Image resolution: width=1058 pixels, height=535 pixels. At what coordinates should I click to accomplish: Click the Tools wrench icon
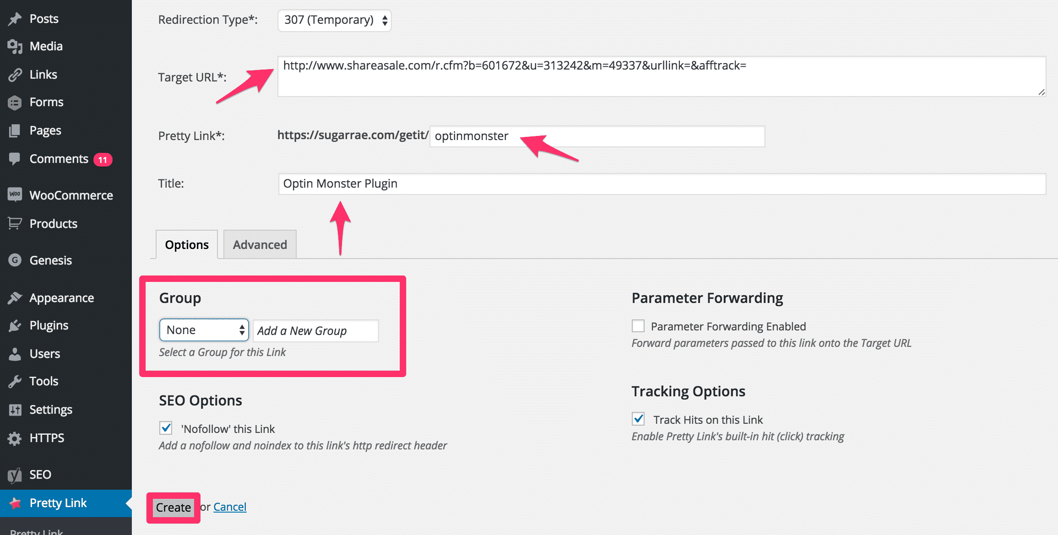coord(15,381)
